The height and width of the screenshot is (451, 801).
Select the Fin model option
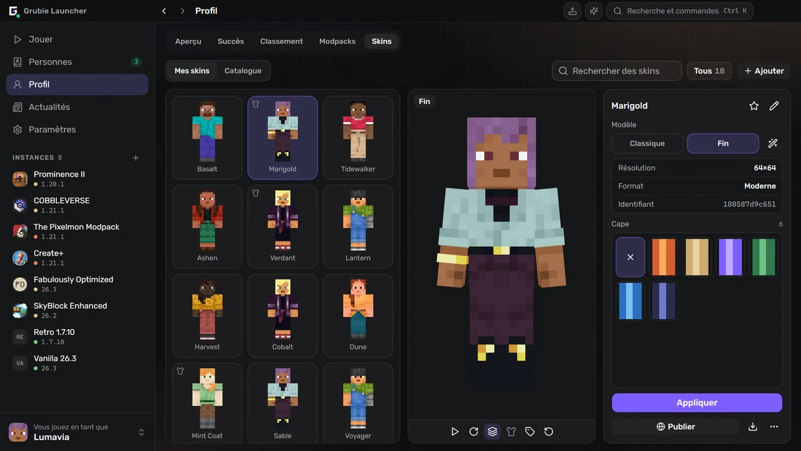click(x=723, y=143)
